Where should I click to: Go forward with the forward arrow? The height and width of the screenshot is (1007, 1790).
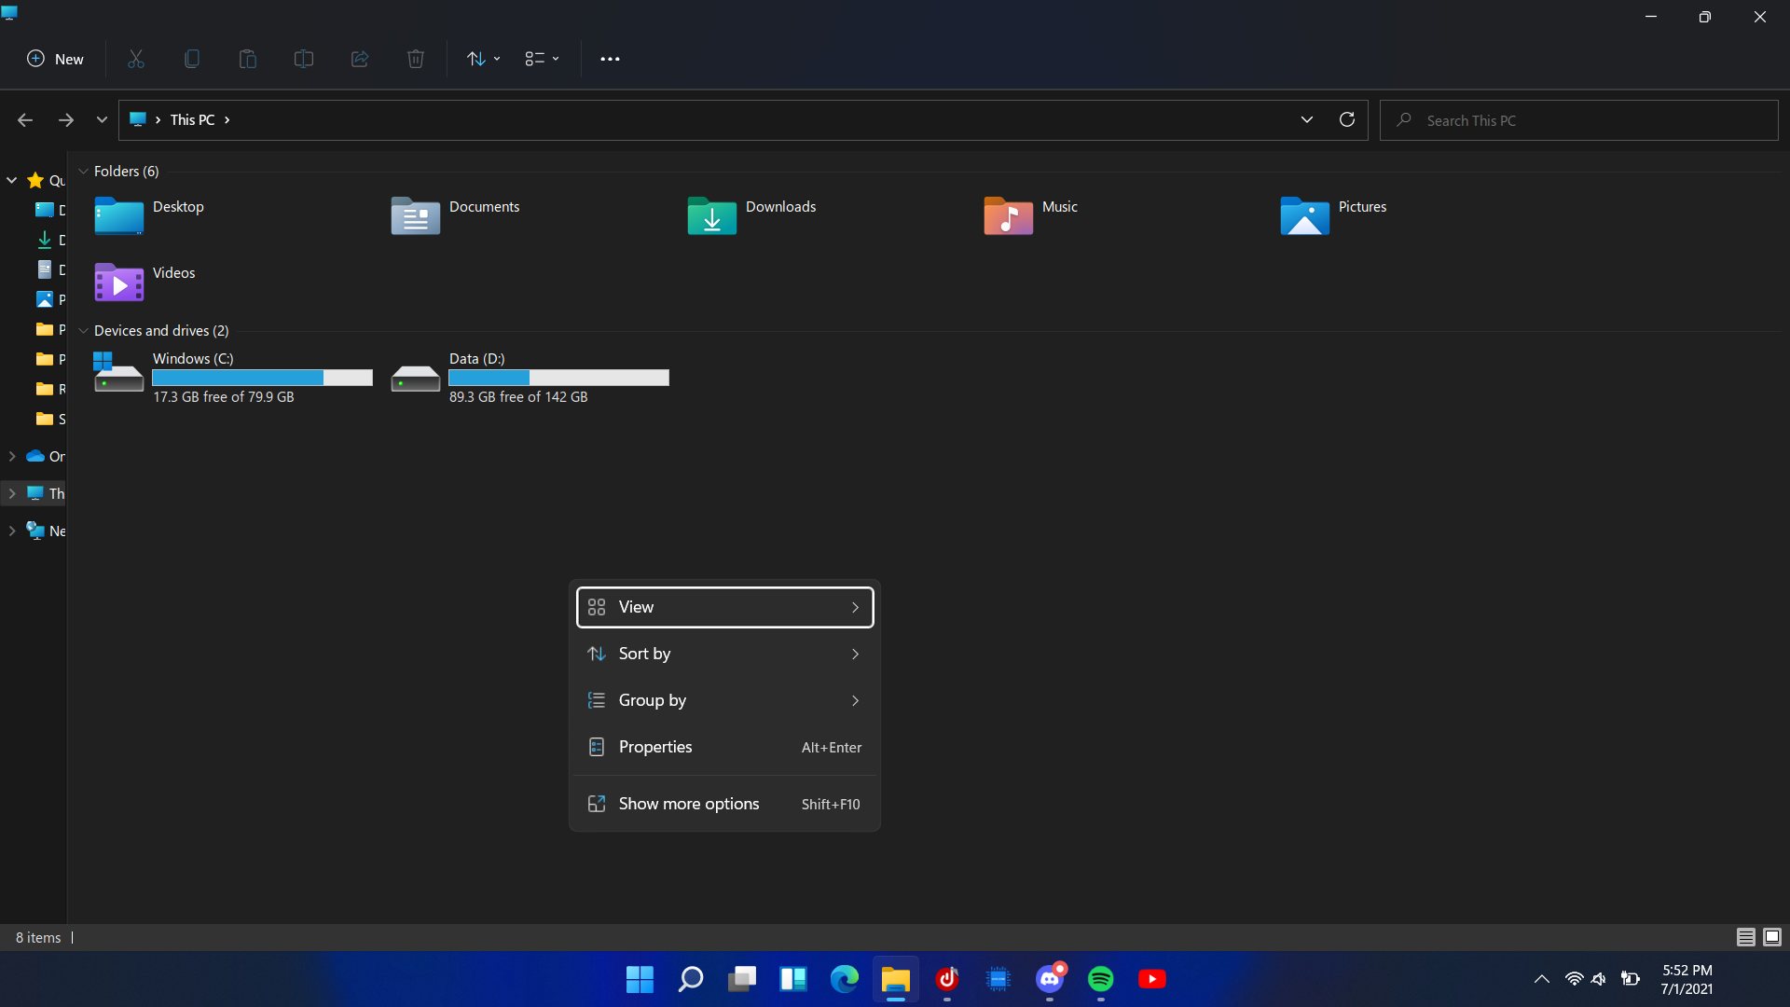[66, 120]
